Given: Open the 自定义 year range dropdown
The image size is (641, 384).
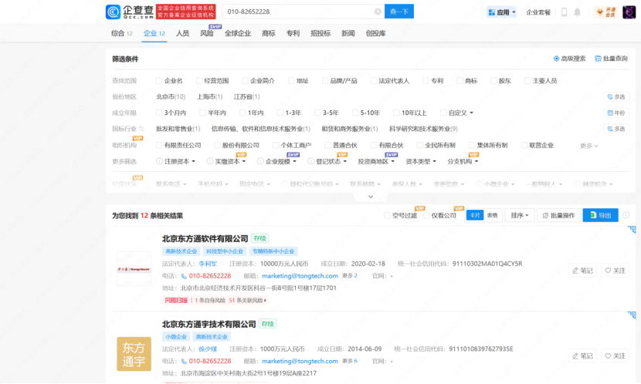Looking at the screenshot, I should pos(461,113).
